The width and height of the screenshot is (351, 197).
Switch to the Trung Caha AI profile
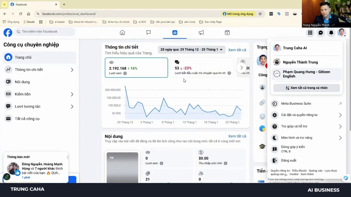pos(306,48)
